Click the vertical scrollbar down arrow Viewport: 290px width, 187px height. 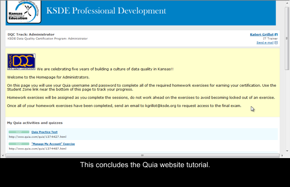pyautogui.click(x=287, y=151)
